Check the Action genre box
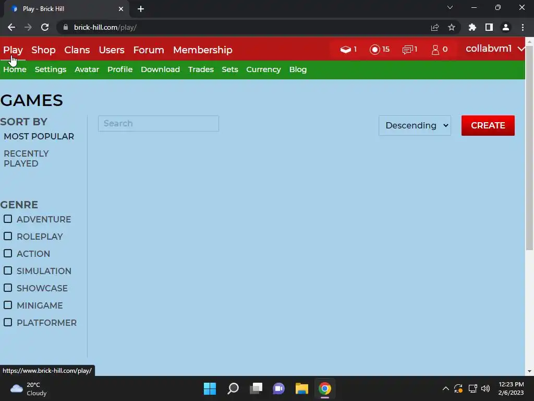Image resolution: width=534 pixels, height=401 pixels. [x=8, y=253]
